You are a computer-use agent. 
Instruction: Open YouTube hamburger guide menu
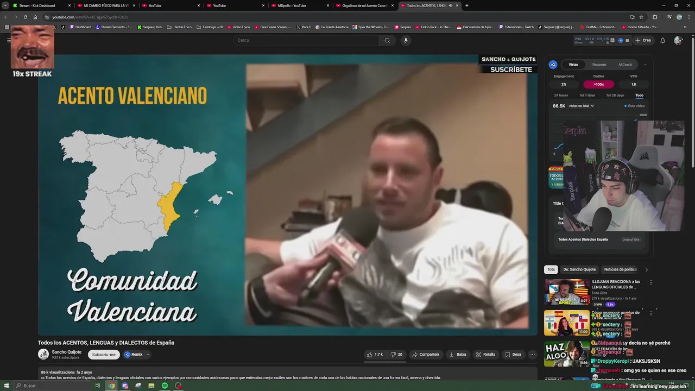pos(9,40)
